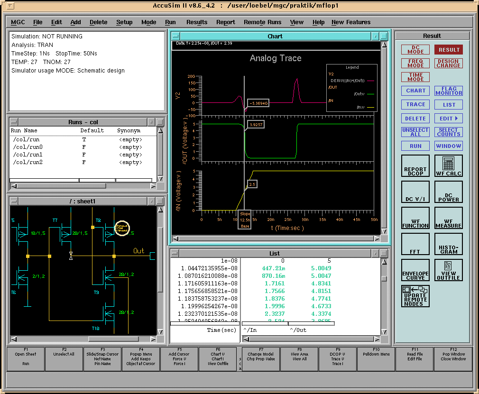Image resolution: width=479 pixels, height=394 pixels.
Task: Click the F5 Add Cursor softkey
Action: point(179,359)
